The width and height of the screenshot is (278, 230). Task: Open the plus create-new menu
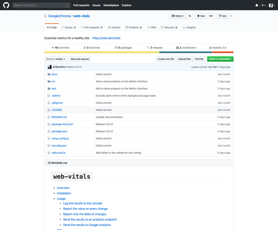click(263, 5)
